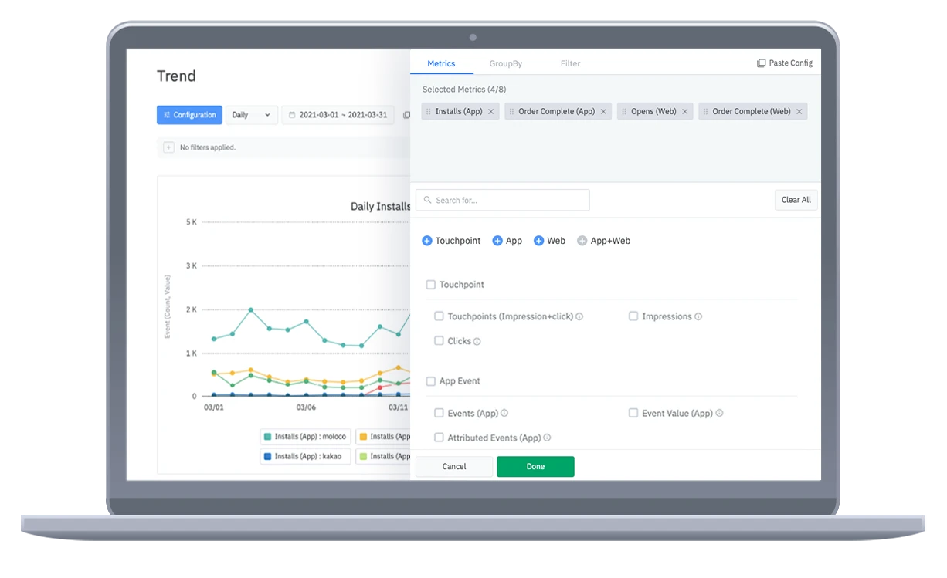947x578 pixels.
Task: Click the plus icon to add filter
Action: click(168, 147)
